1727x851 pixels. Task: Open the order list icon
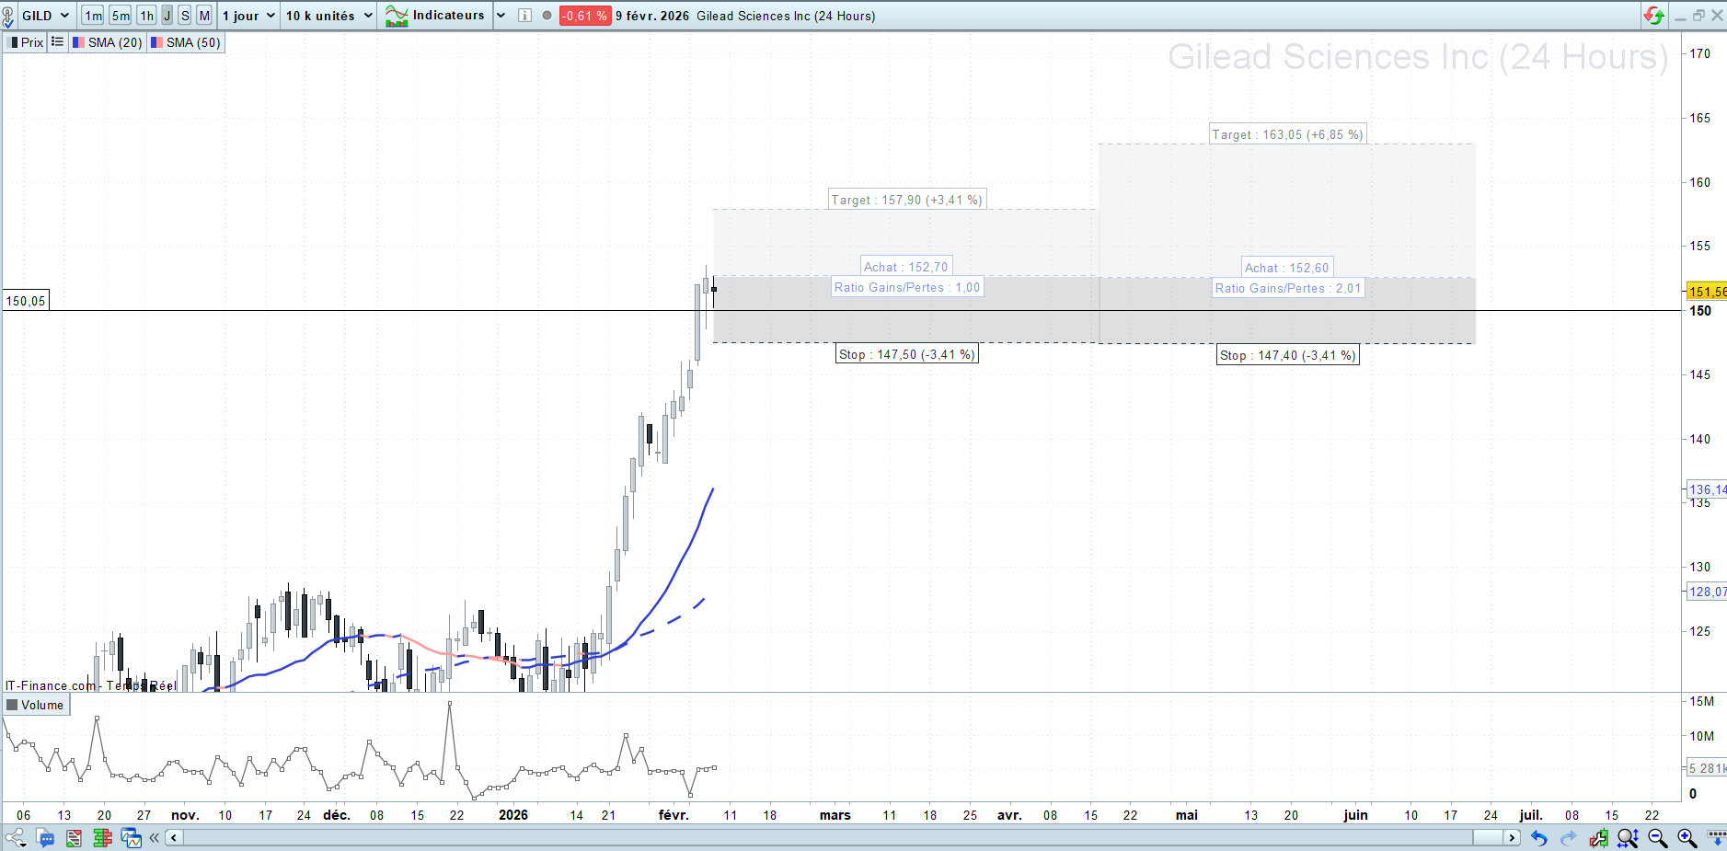pyautogui.click(x=74, y=837)
